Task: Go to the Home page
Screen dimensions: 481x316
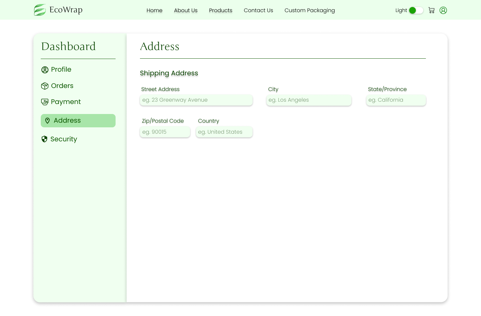Action: click(x=154, y=10)
